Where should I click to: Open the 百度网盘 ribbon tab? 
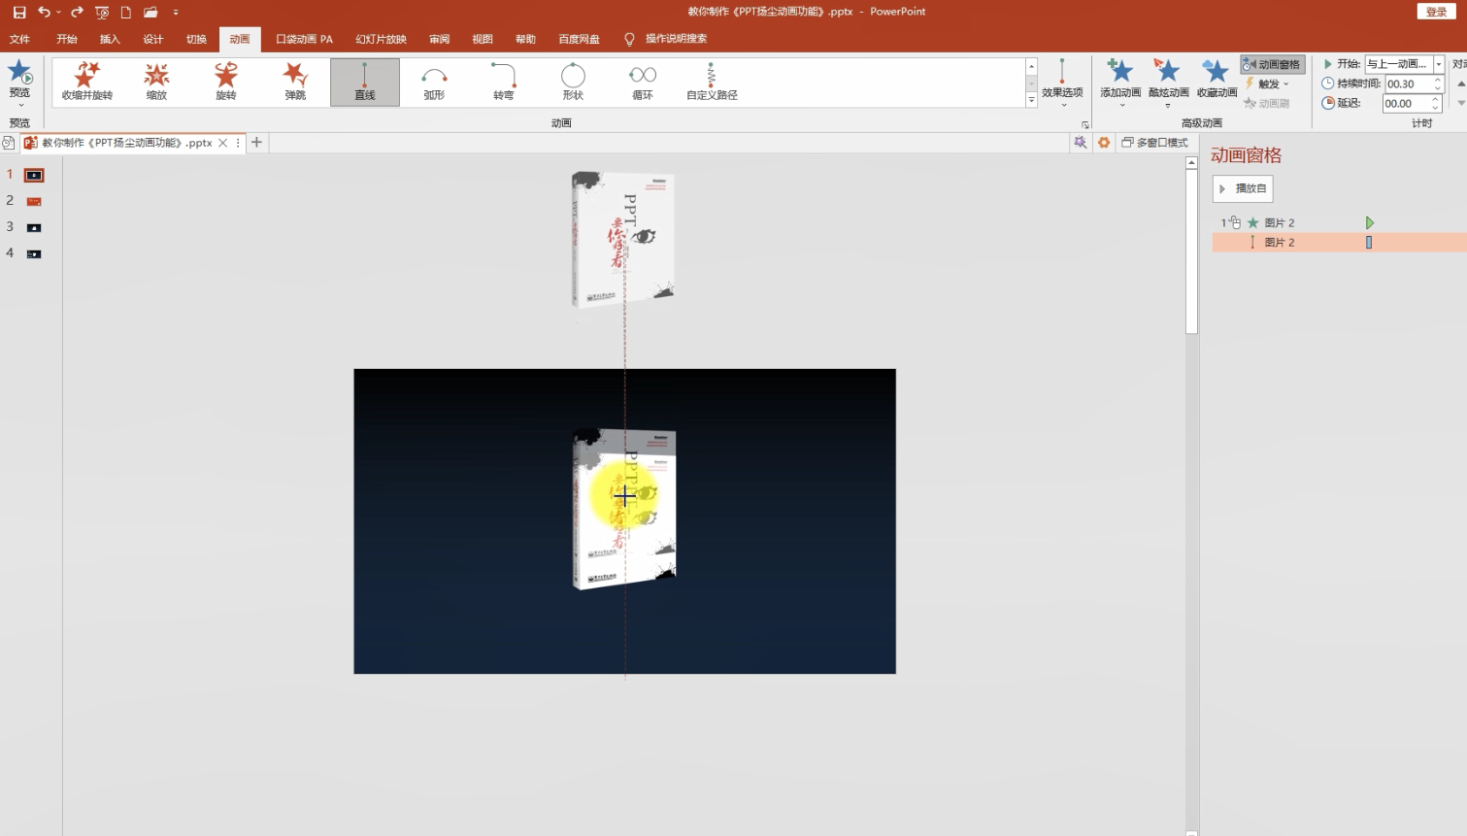coord(579,39)
